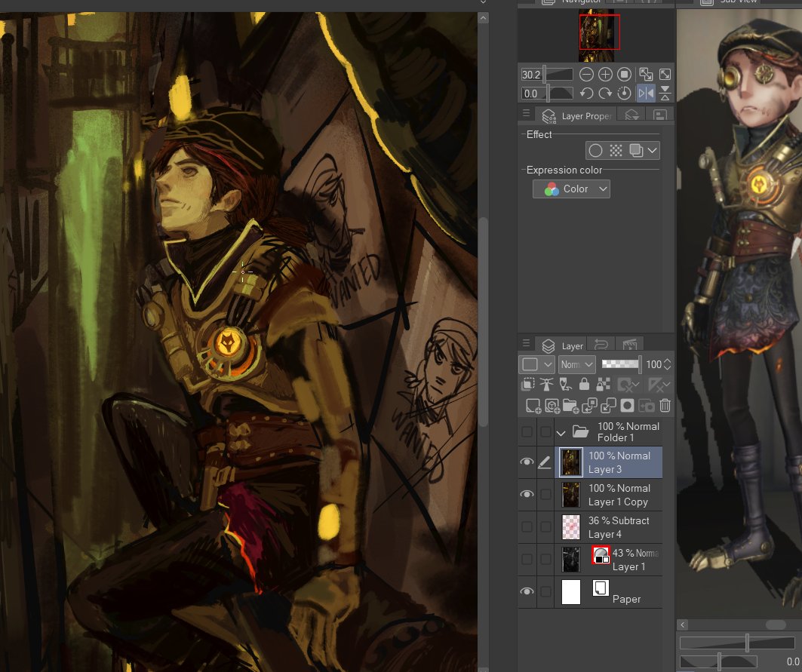Delete the selected layer with trash icon
The image size is (802, 672).
(665, 406)
